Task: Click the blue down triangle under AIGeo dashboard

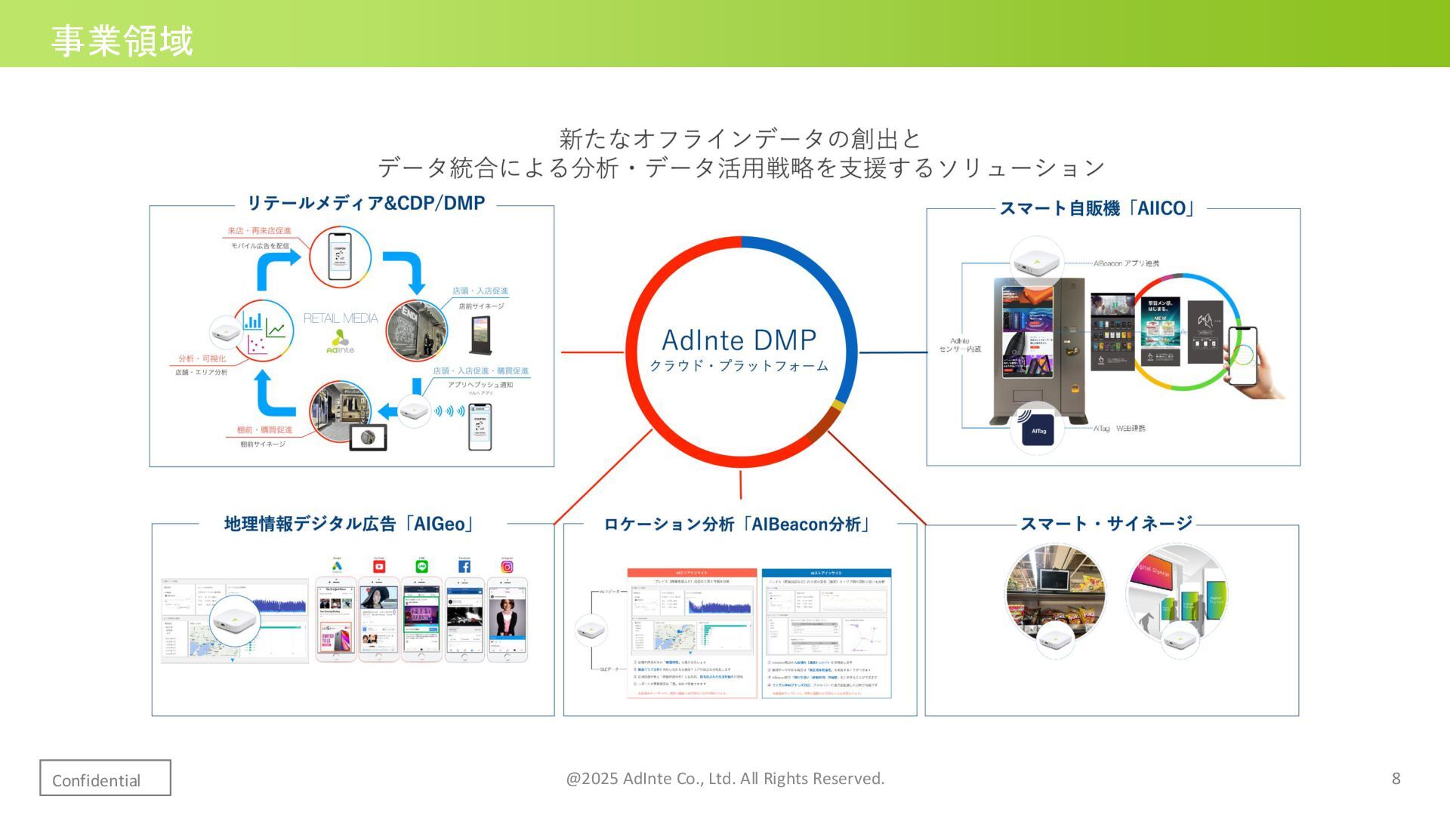Action: (233, 660)
